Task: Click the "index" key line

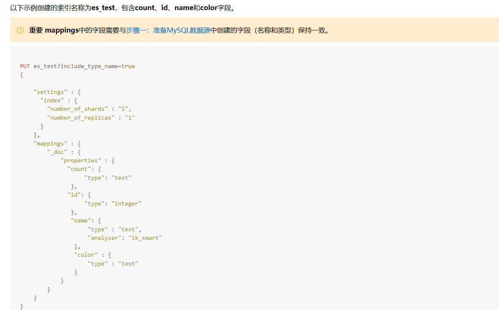Action: pos(59,101)
